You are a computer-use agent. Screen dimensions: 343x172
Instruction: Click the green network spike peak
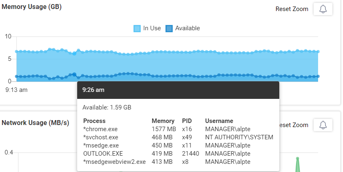pos(297,158)
